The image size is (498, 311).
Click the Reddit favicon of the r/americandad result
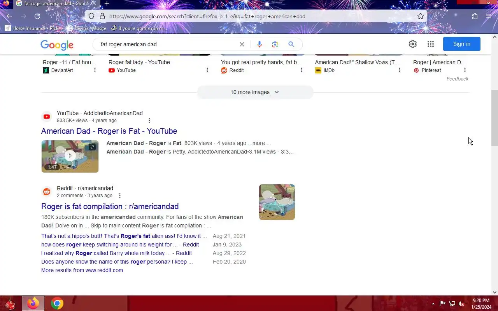pyautogui.click(x=47, y=192)
